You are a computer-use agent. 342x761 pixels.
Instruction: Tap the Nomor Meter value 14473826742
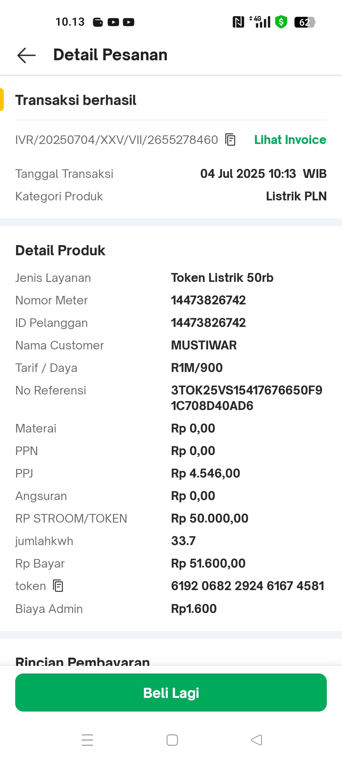click(208, 300)
